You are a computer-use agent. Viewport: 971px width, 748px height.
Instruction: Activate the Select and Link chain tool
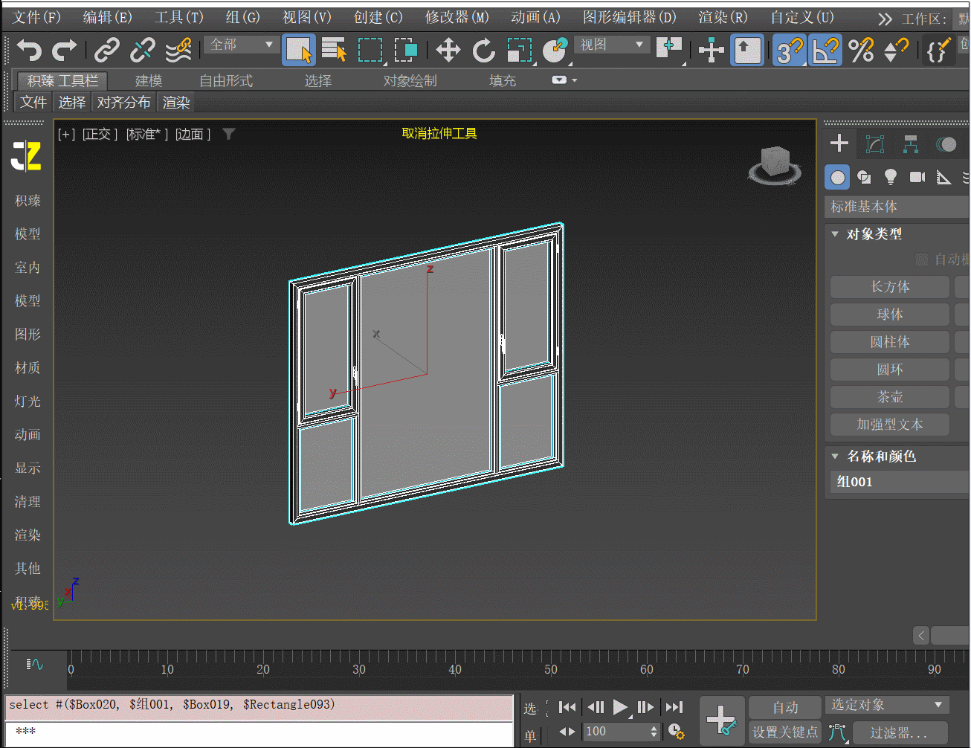[107, 51]
